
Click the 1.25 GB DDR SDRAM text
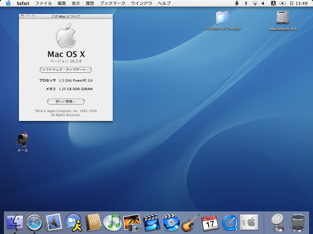(x=75, y=89)
